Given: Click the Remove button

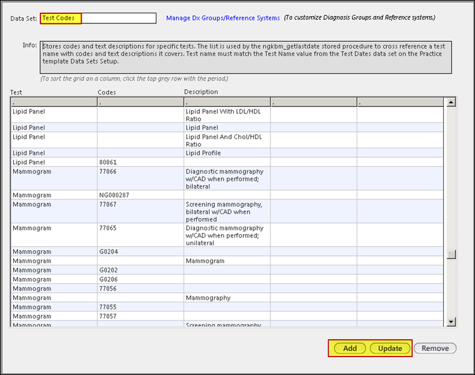Looking at the screenshot, I should pyautogui.click(x=435, y=348).
